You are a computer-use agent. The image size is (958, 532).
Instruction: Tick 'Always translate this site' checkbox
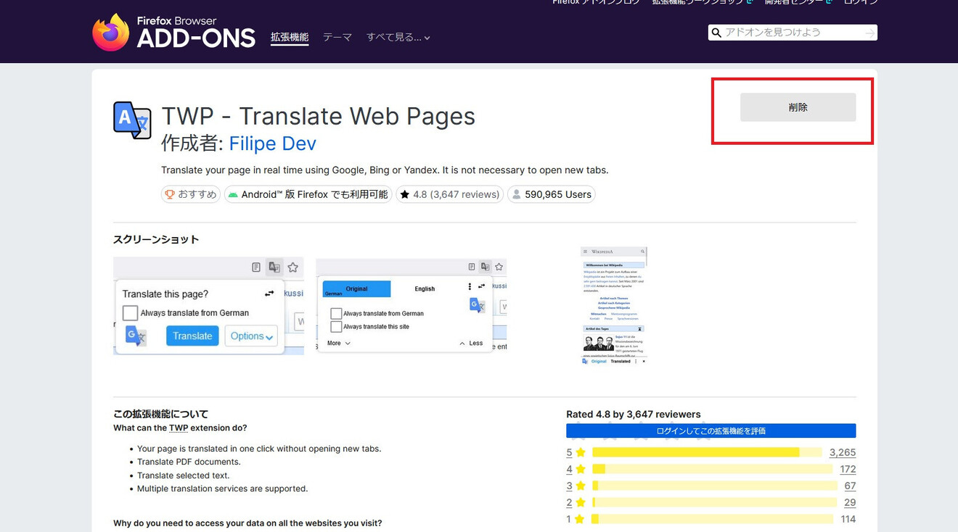[x=336, y=327]
